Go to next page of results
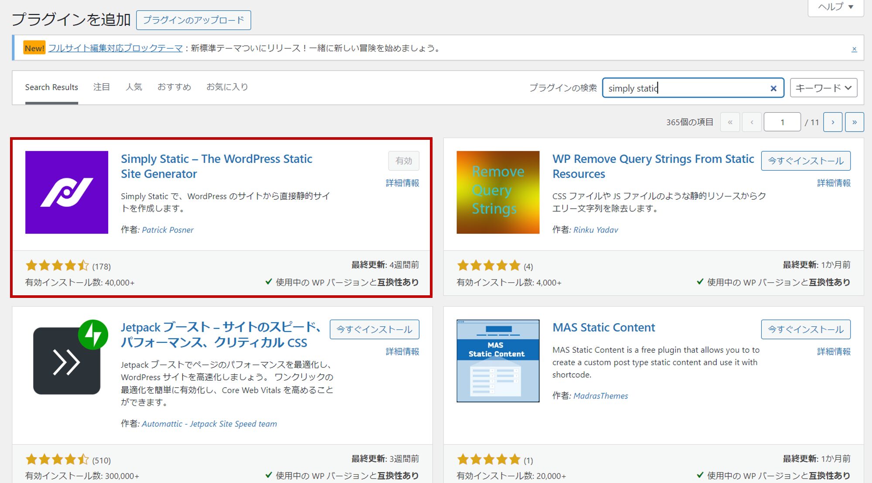The image size is (872, 483). (833, 122)
